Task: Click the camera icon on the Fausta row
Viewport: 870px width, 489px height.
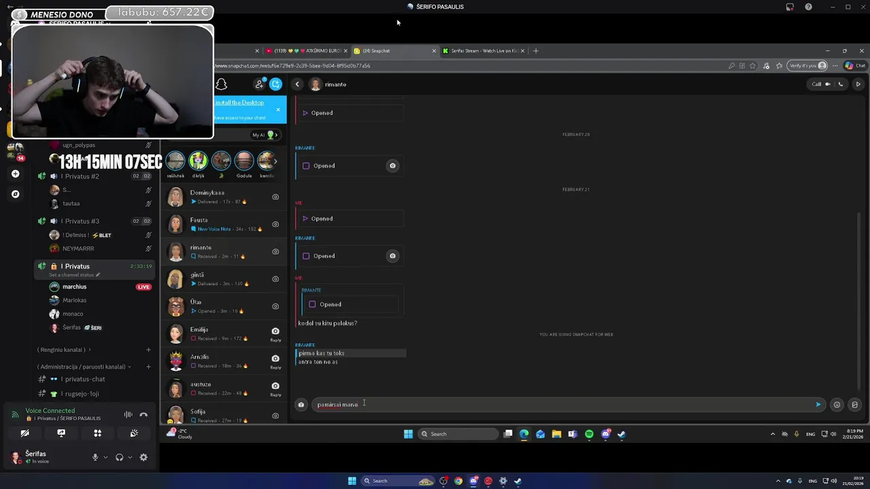Action: tap(275, 224)
